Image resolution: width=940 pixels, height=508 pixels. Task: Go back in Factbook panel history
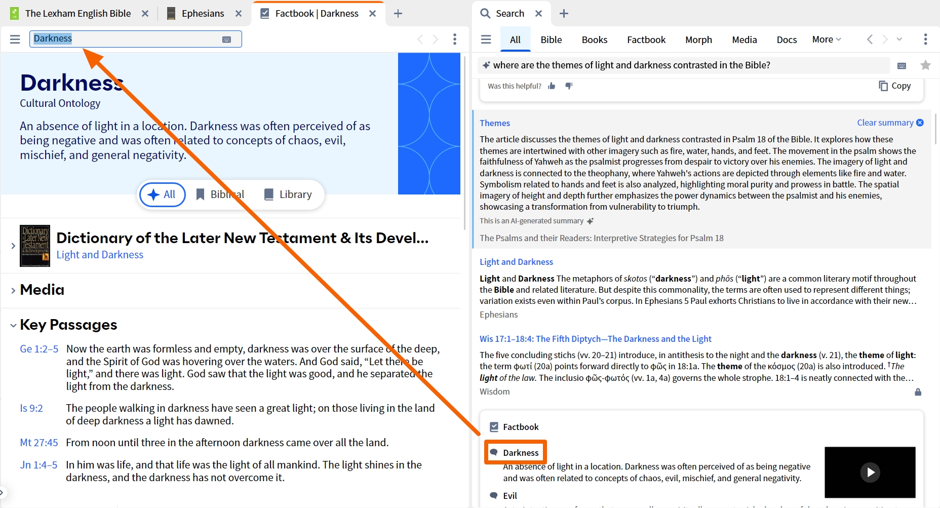[419, 39]
